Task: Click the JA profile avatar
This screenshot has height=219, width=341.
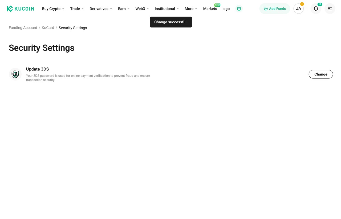Action: [x=298, y=9]
